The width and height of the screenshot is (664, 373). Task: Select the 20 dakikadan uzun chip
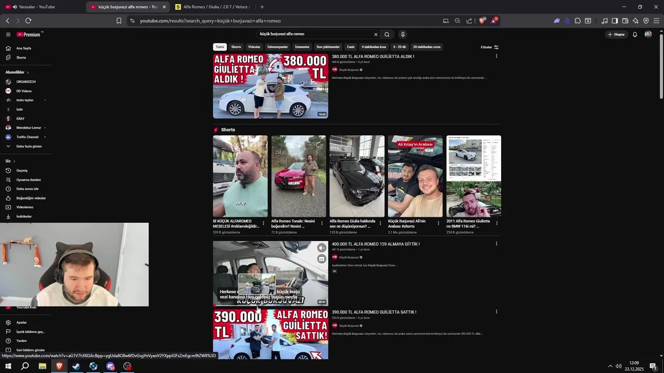click(x=427, y=47)
